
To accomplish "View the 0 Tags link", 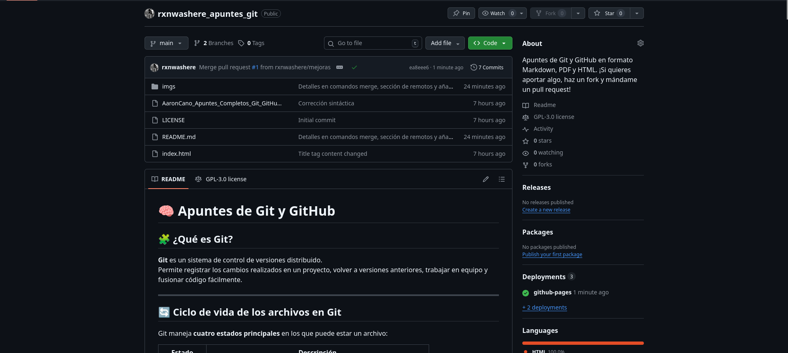I will 251,43.
